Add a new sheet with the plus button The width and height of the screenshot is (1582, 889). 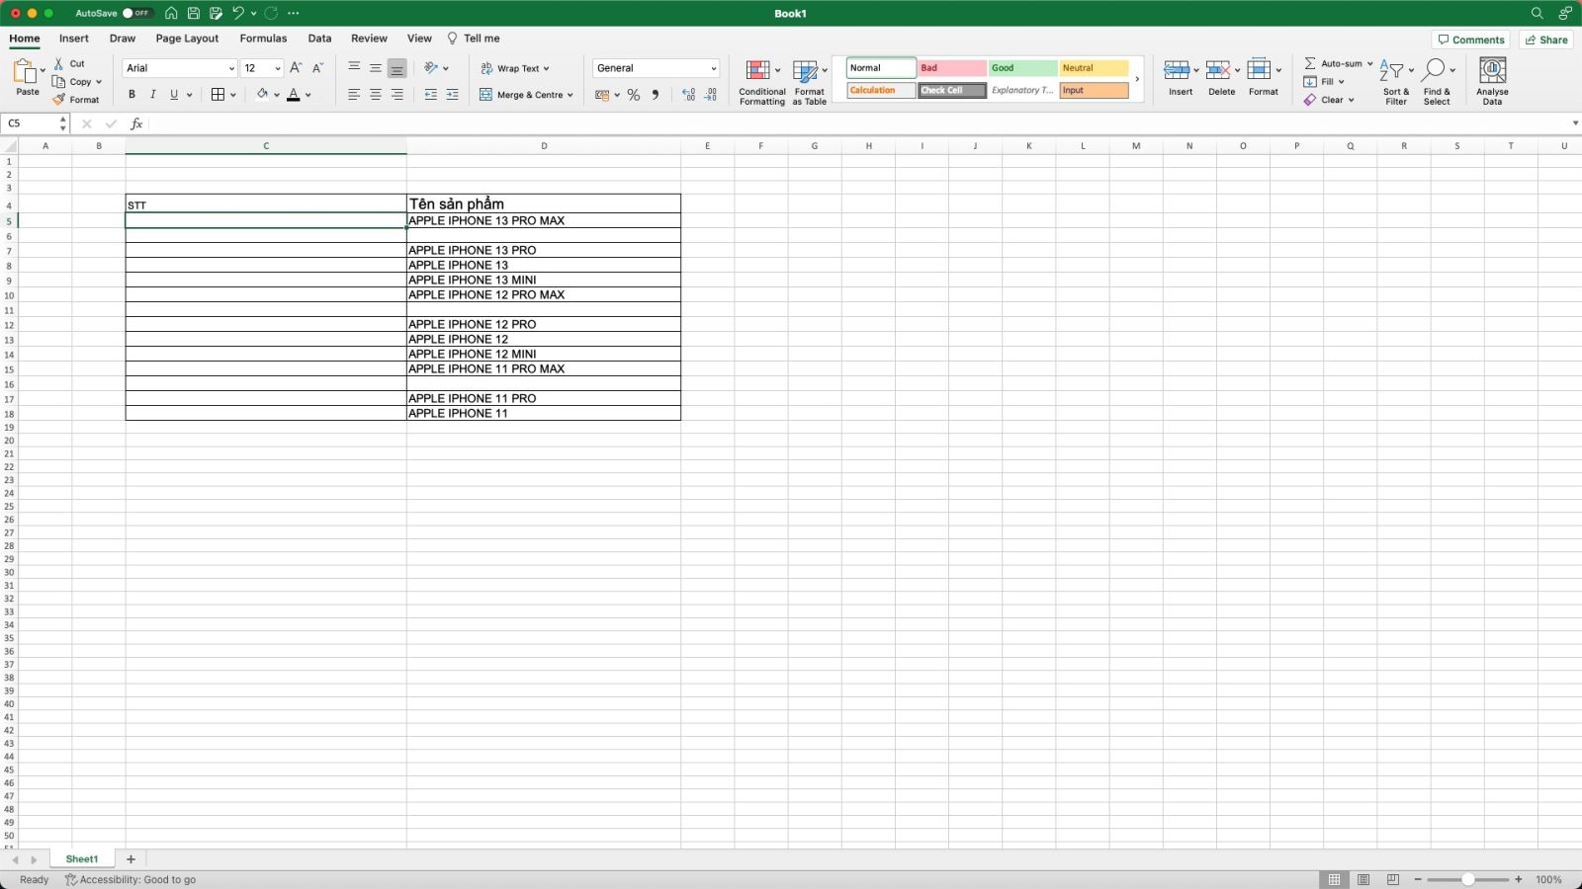tap(130, 858)
